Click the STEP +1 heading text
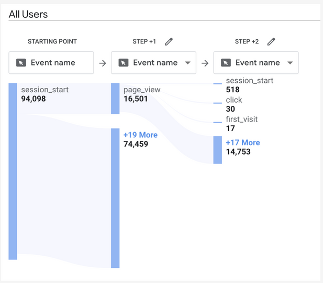323x283 pixels. [144, 41]
